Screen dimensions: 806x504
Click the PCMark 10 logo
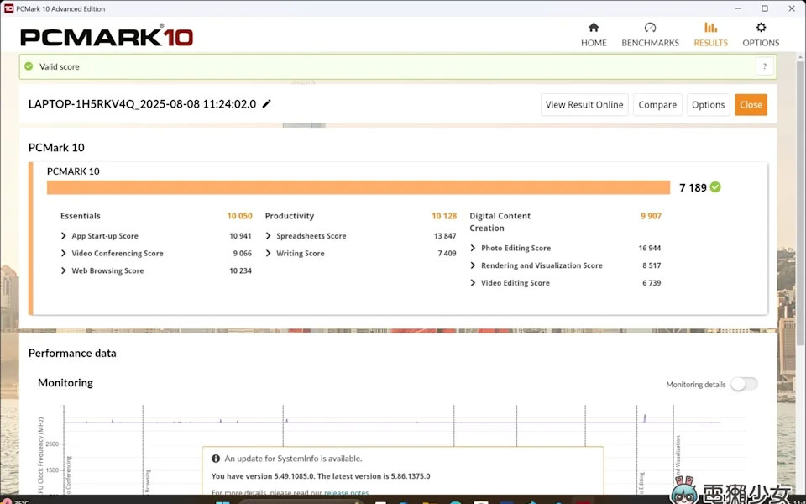tap(107, 37)
